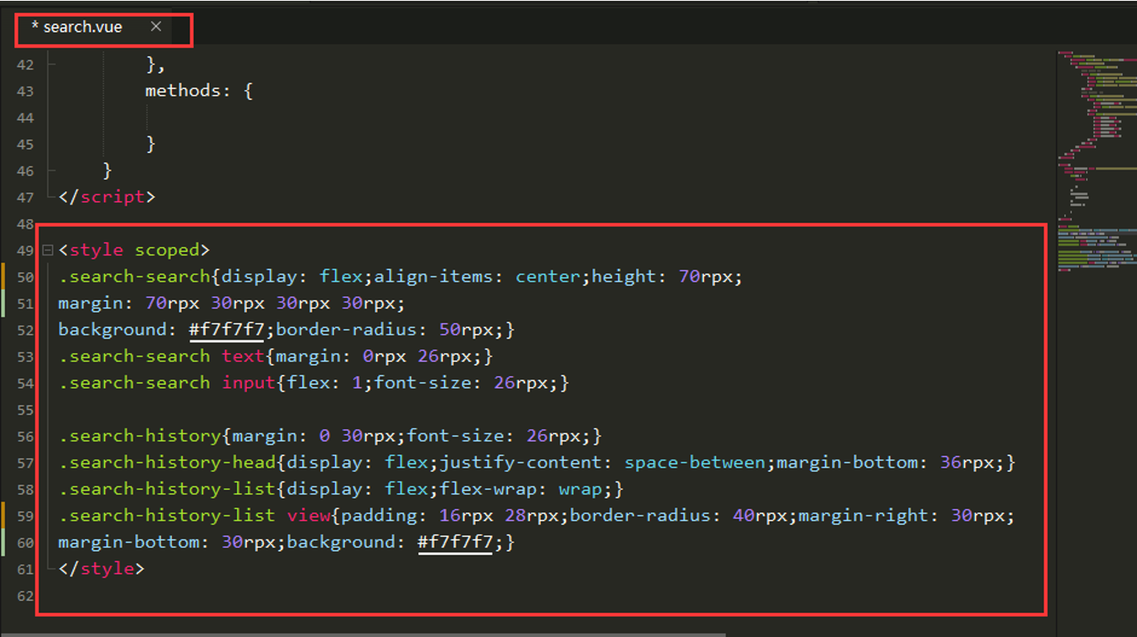Screen dimensions: 1137x637
Task: Click line number 56 in the gutter
Action: [x=25, y=436]
